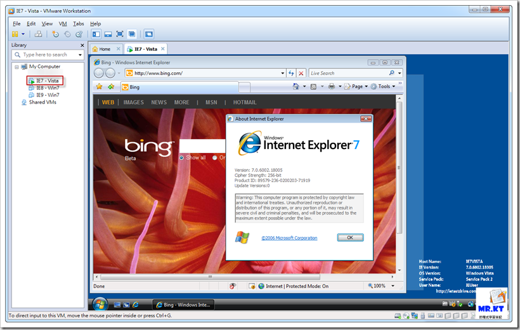Click the Live Search box
This screenshot has width=520, height=330.
coord(348,73)
